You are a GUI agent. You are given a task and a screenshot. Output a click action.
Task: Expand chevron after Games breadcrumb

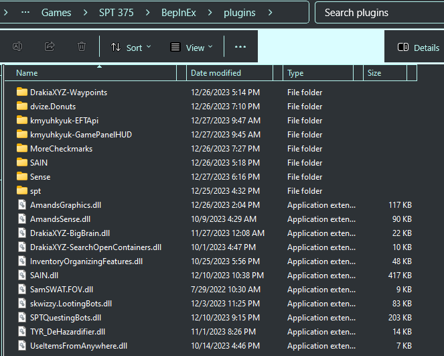(85, 13)
